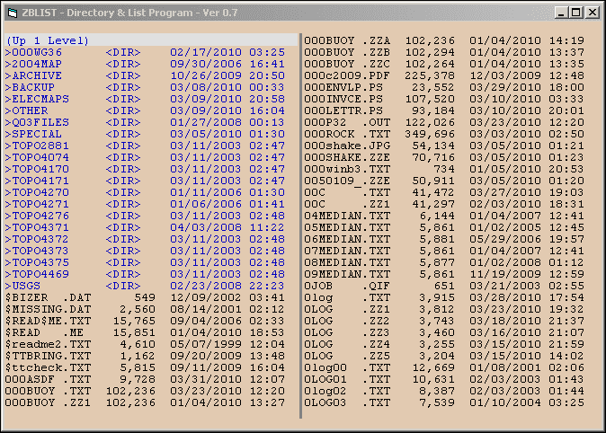Select the 000LETTR.PS file

click(x=444, y=110)
